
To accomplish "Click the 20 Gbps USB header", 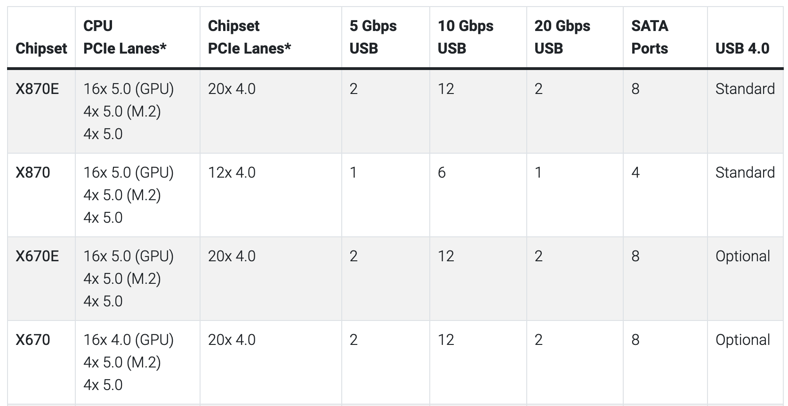I will coord(562,37).
